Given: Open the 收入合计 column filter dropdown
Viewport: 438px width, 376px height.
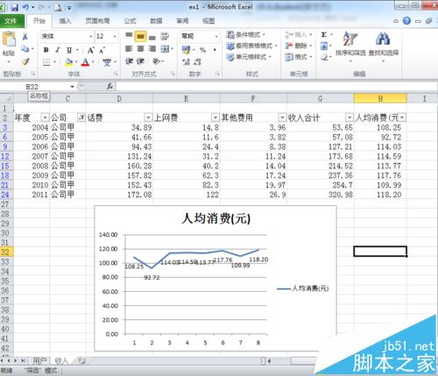Looking at the screenshot, I should click(350, 117).
